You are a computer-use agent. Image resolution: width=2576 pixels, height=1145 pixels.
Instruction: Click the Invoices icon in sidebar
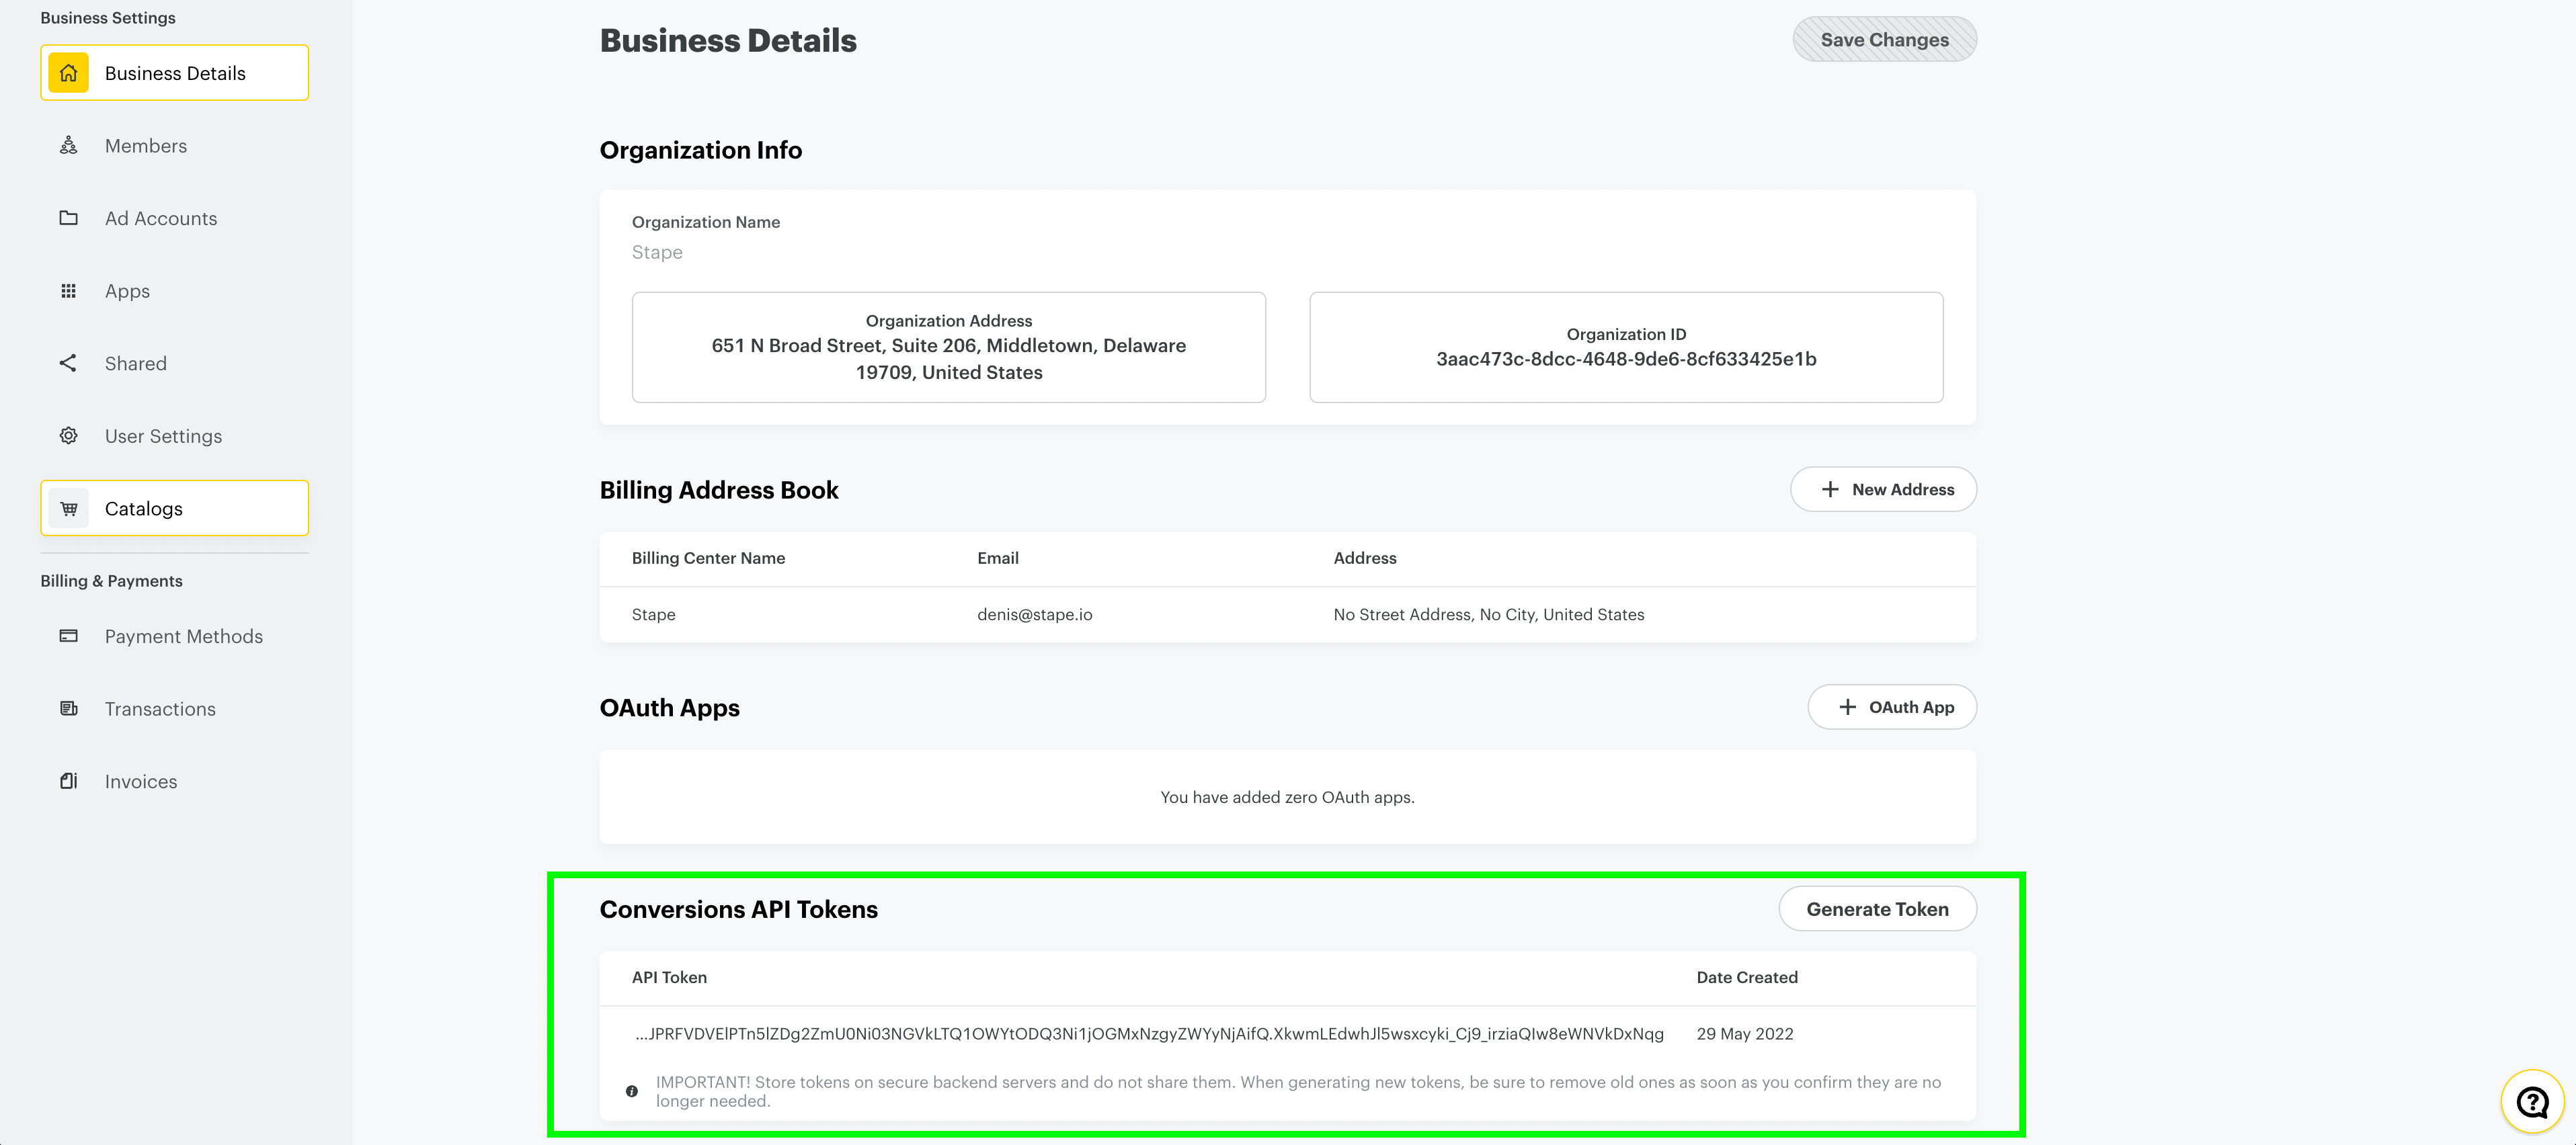click(x=66, y=780)
